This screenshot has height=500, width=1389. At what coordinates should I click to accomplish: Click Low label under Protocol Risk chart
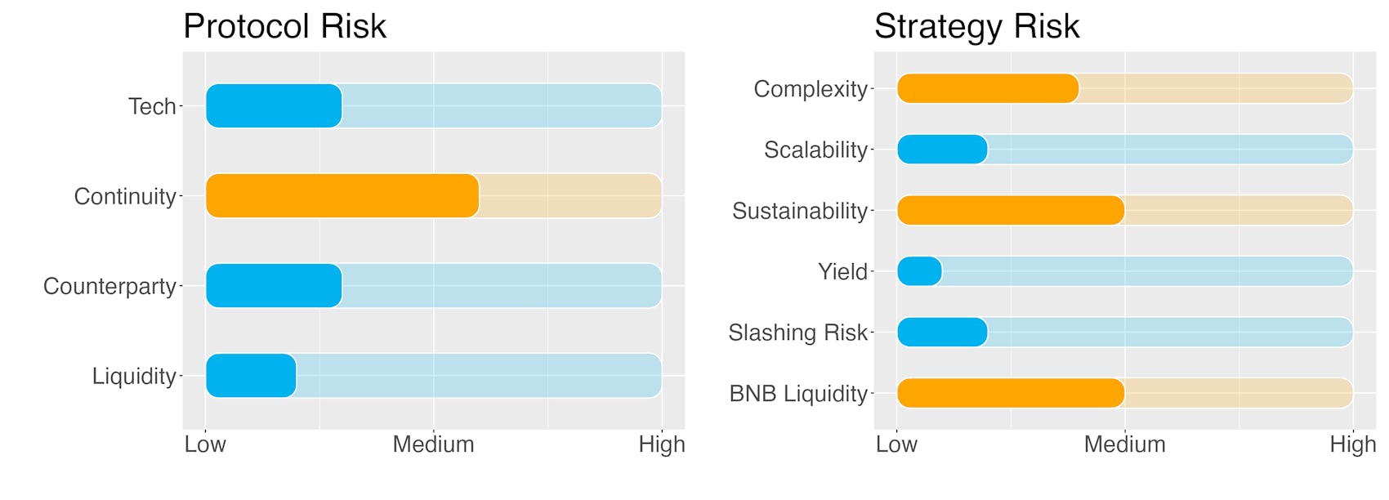(x=205, y=444)
